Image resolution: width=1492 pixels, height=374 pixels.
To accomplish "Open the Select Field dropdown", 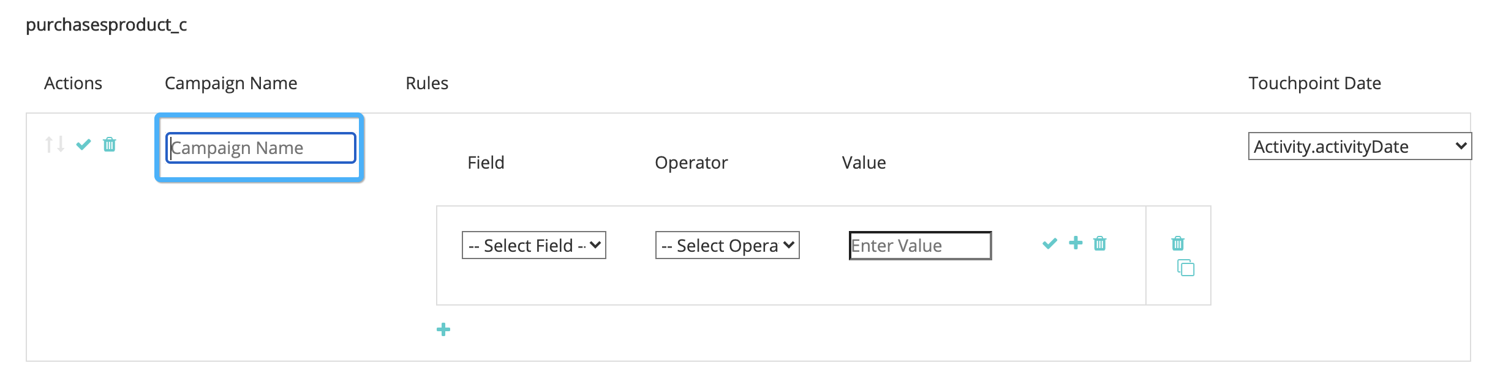I will pos(533,246).
